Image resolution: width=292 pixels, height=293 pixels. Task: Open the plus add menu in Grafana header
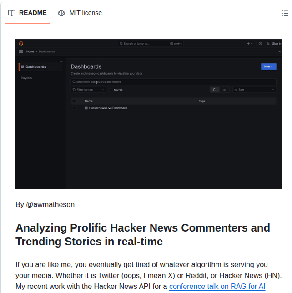[x=250, y=44]
